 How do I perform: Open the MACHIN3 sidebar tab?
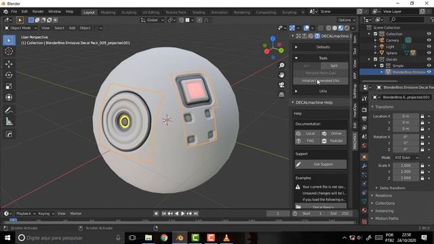point(355,141)
